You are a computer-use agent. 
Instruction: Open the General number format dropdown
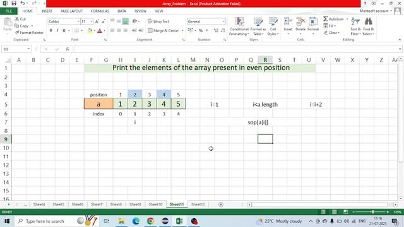pyautogui.click(x=223, y=21)
